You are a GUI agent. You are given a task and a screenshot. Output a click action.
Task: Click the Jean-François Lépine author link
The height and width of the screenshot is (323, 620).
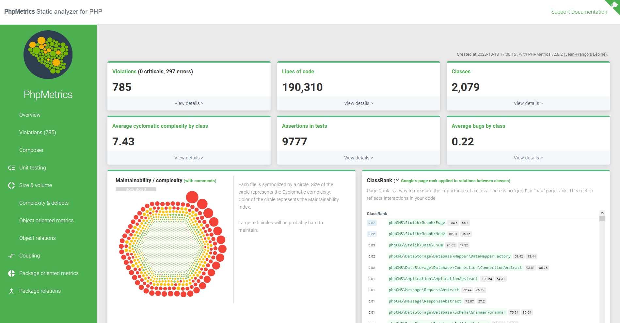pos(585,54)
